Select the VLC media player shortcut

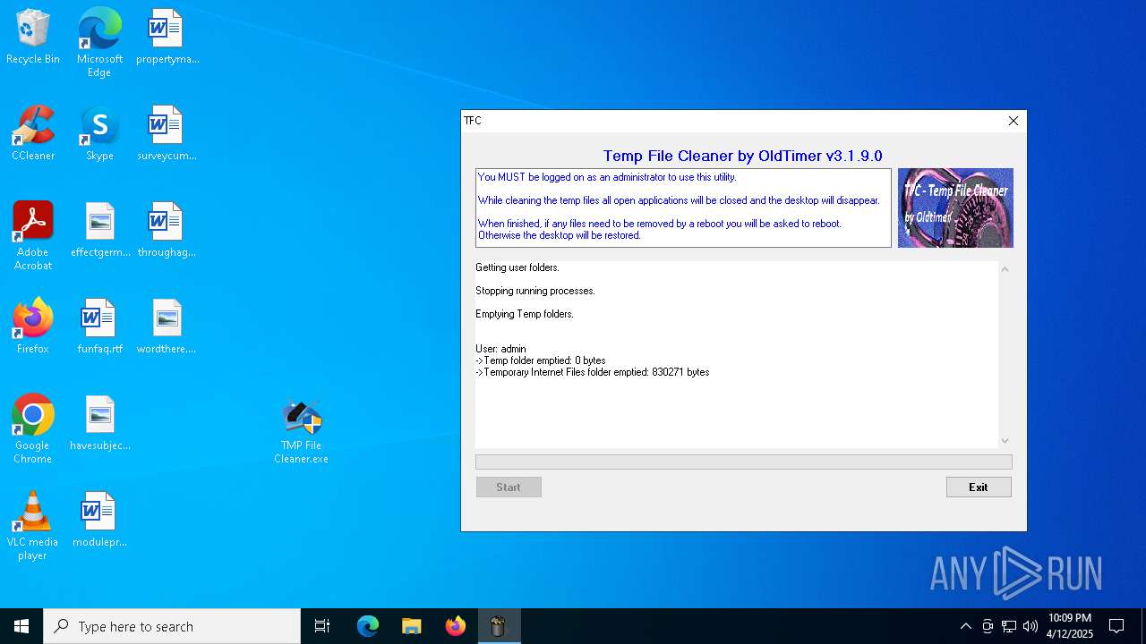pyautogui.click(x=33, y=526)
